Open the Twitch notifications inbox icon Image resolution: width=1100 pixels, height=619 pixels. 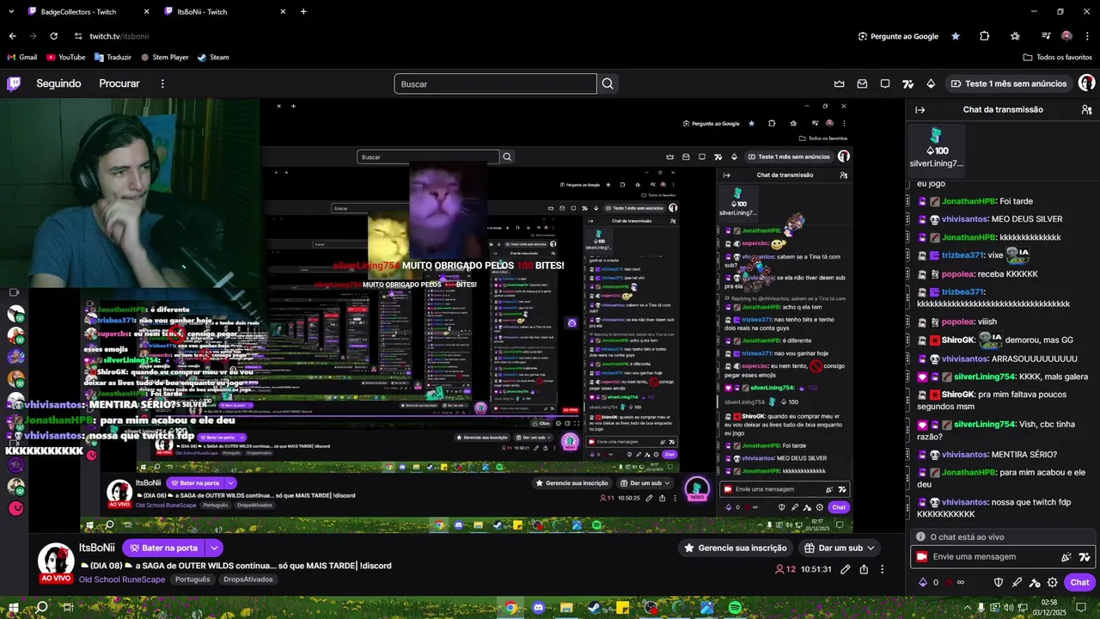[x=862, y=83]
